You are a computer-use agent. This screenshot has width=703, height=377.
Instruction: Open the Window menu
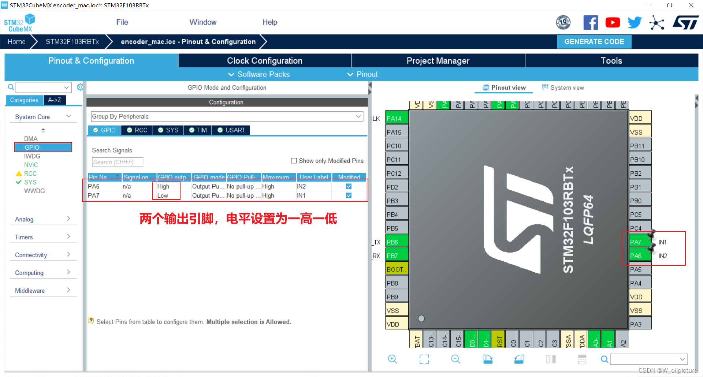pos(203,22)
